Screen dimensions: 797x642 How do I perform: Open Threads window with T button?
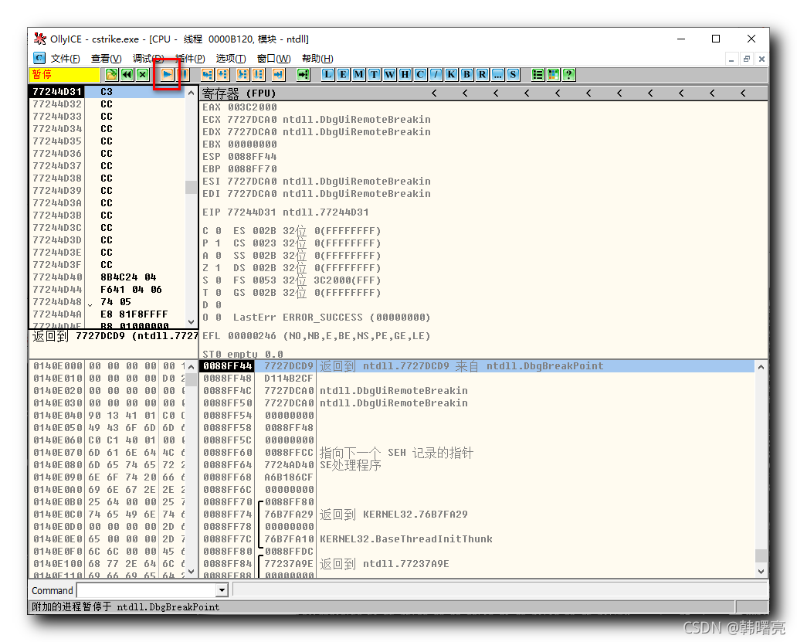click(374, 75)
